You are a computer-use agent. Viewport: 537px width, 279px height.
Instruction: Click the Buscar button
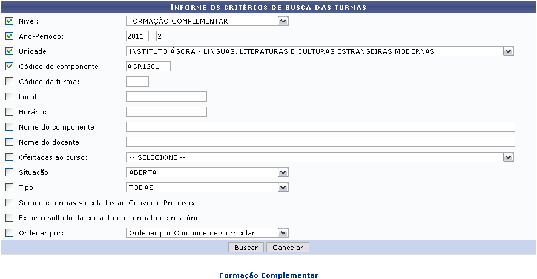246,248
